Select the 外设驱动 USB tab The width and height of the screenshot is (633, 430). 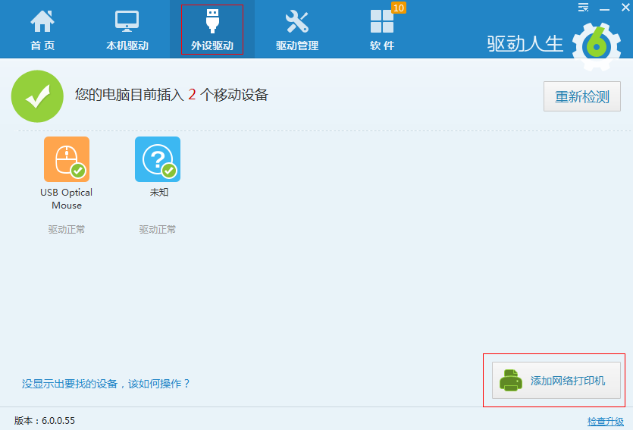pyautogui.click(x=212, y=30)
